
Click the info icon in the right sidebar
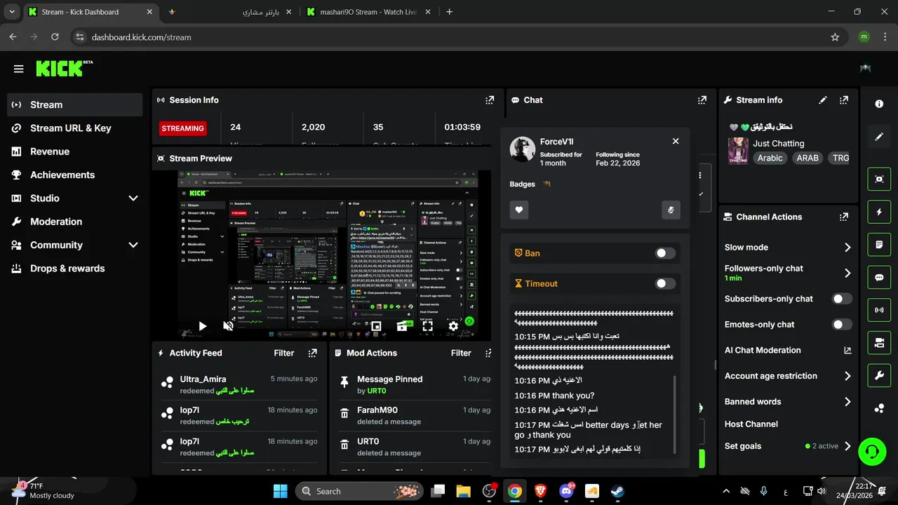[x=879, y=104]
